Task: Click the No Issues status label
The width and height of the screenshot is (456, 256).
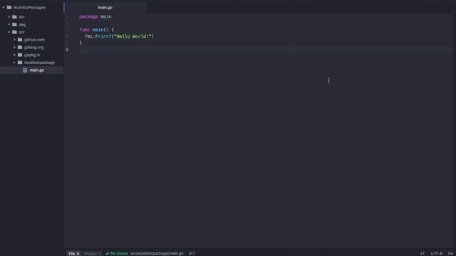Action: pyautogui.click(x=119, y=253)
